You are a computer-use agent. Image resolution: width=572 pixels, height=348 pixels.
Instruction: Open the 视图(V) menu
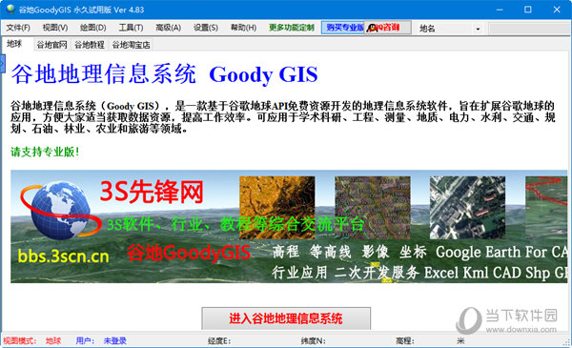tap(55, 28)
